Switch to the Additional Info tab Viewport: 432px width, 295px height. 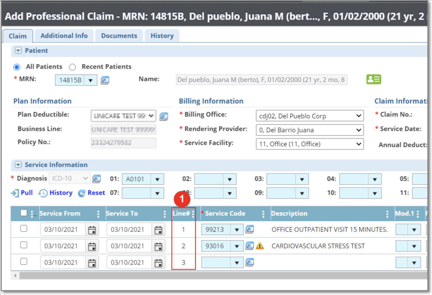[64, 36]
